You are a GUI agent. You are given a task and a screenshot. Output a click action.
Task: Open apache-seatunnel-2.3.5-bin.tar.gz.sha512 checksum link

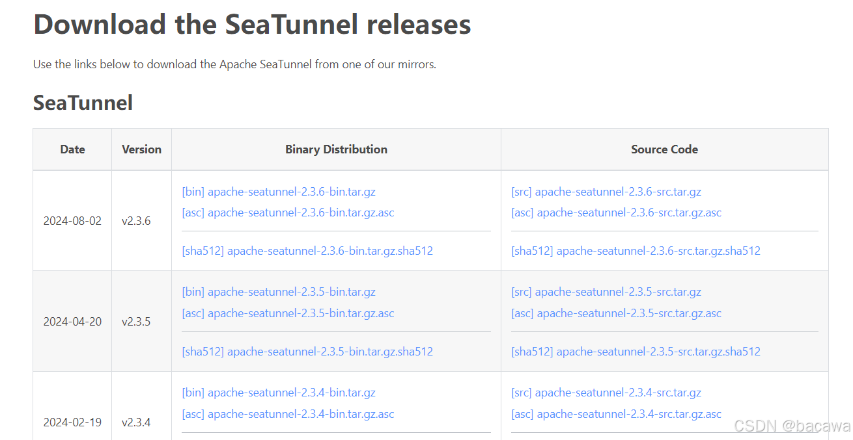[307, 352]
